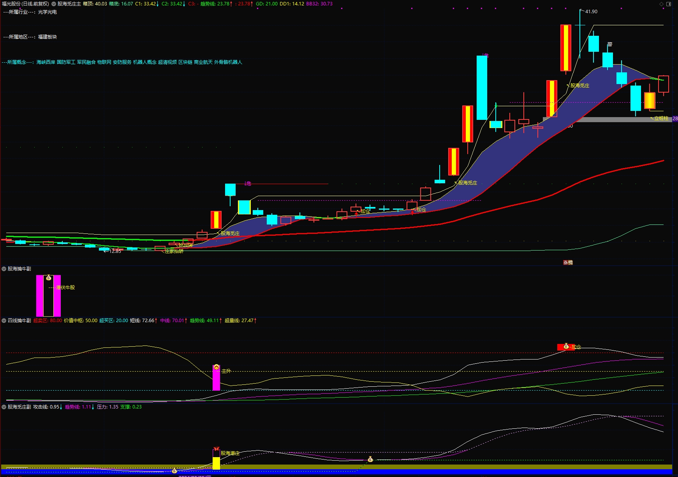Toggle the side panel layout icon
The image size is (678, 477).
click(x=669, y=4)
